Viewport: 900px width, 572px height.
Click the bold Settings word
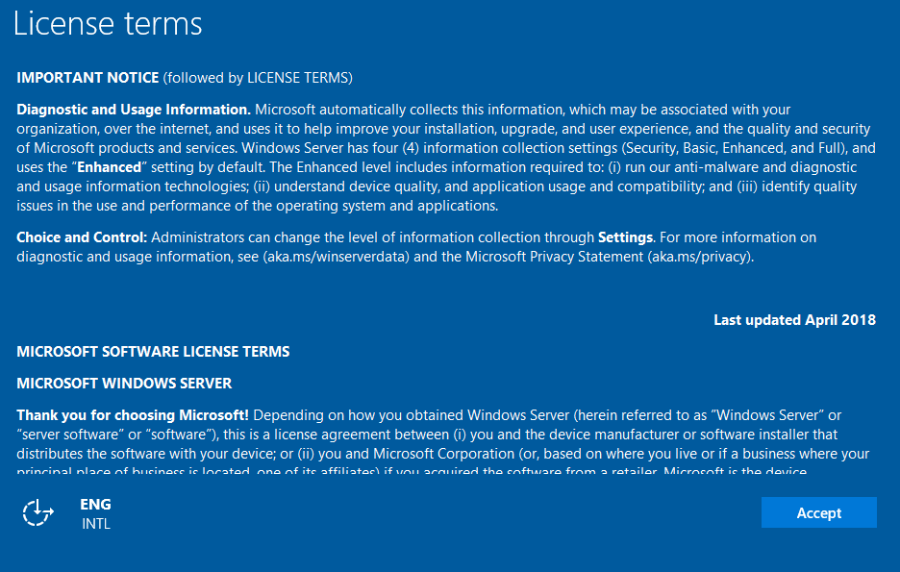click(x=625, y=237)
